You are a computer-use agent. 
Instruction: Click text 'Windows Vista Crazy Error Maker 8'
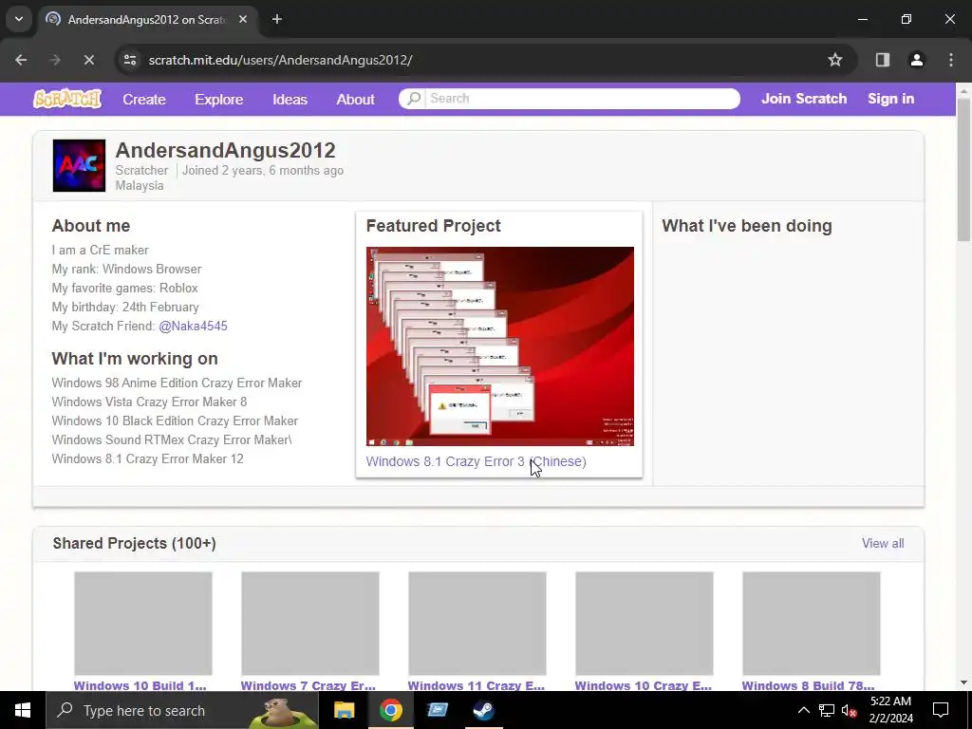tap(149, 402)
